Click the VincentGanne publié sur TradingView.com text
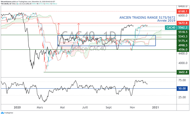The height and width of the screenshot is (115, 190). (x=16, y=2)
